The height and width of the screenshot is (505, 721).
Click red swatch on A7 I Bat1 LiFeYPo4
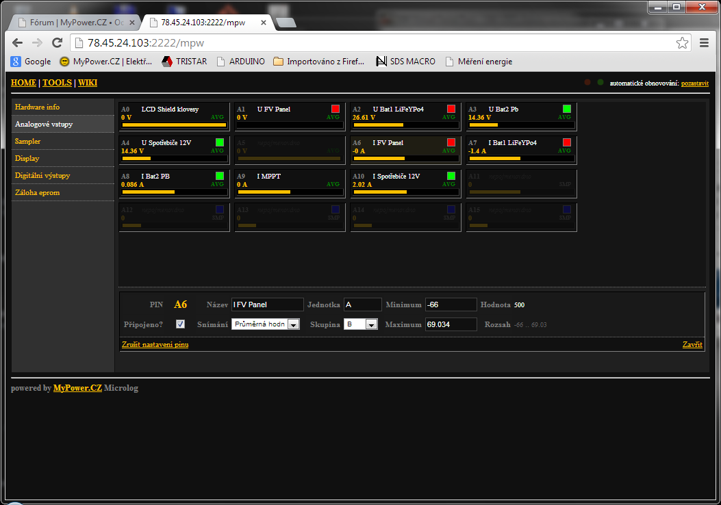567,142
